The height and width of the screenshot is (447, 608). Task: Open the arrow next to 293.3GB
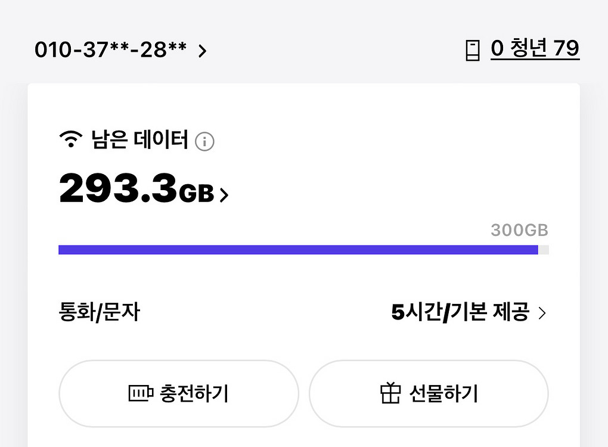224,195
